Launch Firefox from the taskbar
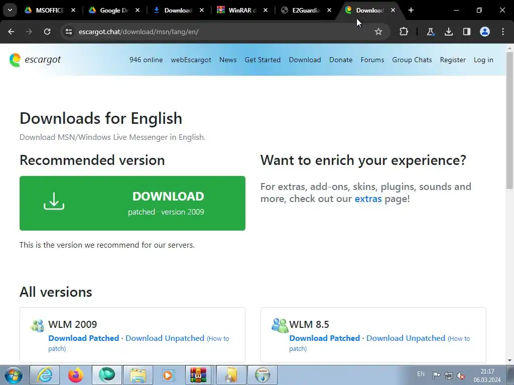The height and width of the screenshot is (385, 514). 76,375
